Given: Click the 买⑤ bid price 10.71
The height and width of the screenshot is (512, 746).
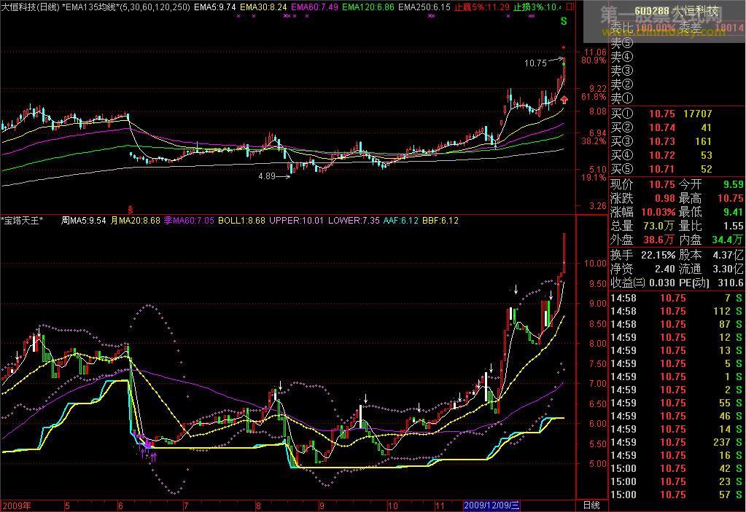Looking at the screenshot, I should click(x=662, y=169).
